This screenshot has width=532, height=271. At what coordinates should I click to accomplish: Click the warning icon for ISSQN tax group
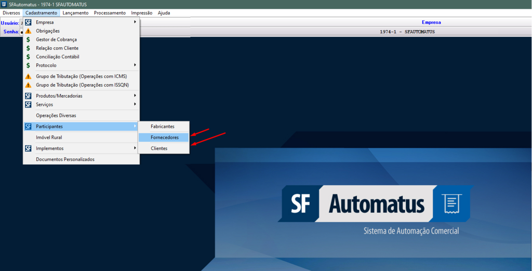pos(29,85)
